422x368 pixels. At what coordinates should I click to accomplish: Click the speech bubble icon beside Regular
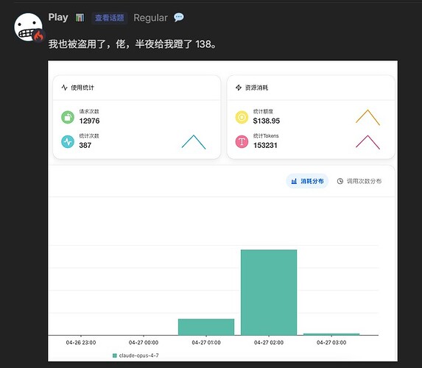coord(179,18)
